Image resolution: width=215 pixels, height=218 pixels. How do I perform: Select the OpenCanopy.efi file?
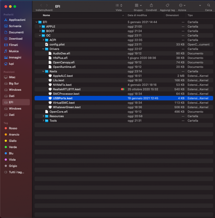coord(64,62)
